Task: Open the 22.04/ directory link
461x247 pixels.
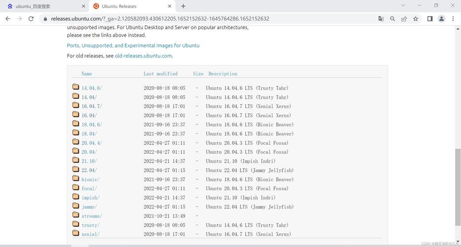Action: pyautogui.click(x=89, y=170)
